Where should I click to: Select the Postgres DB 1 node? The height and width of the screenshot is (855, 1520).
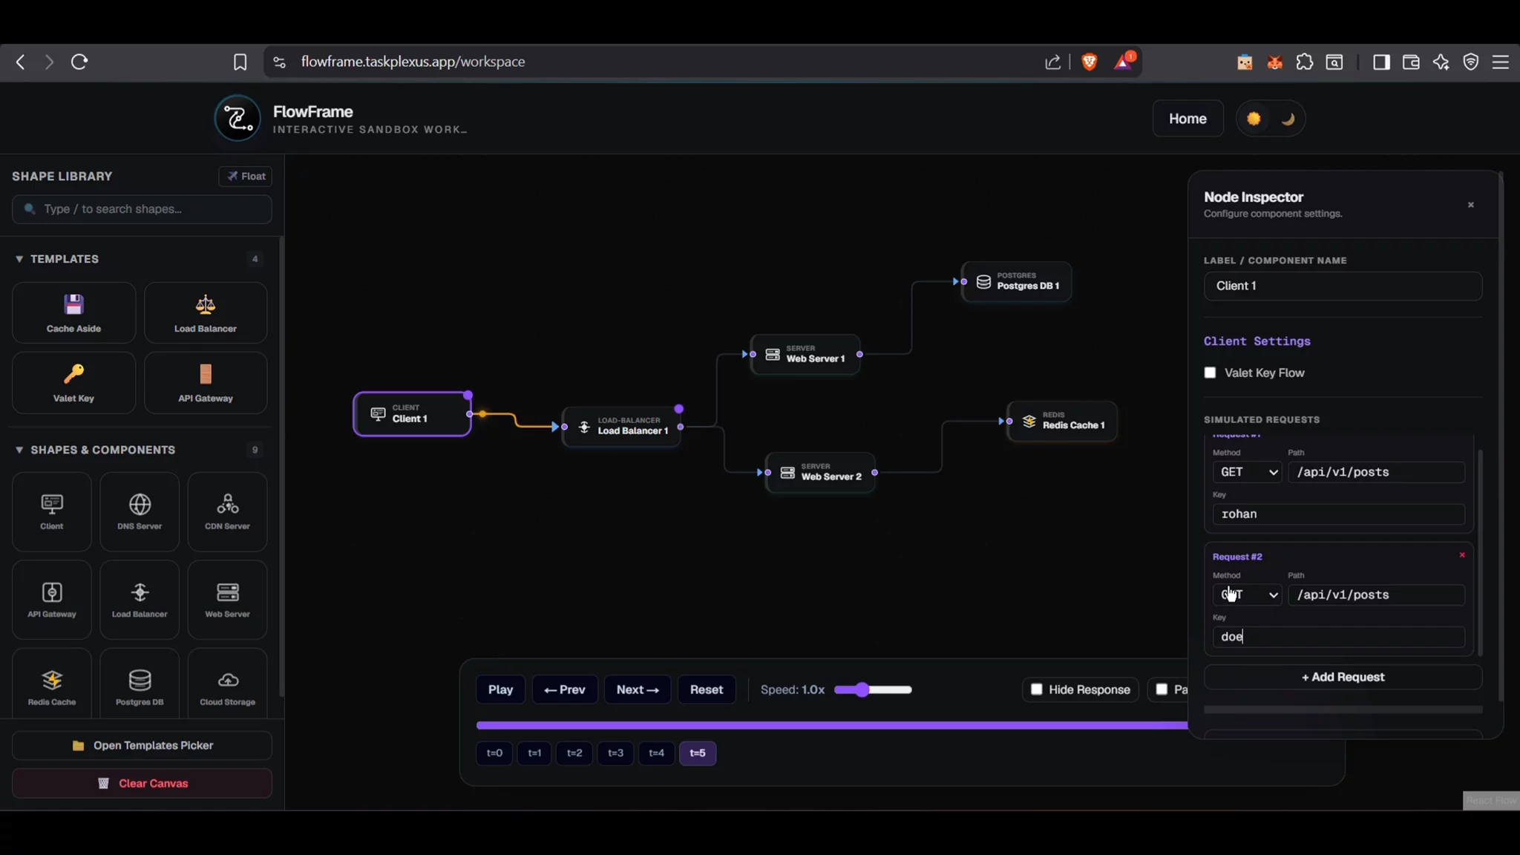[x=1017, y=281]
